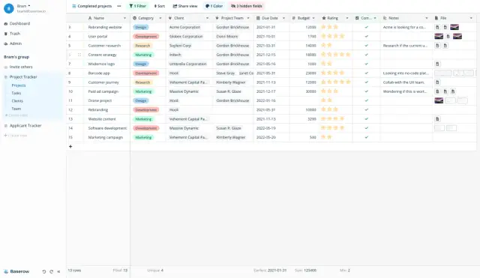Viewport: 480px width, 278px height.
Task: Open the Team table
Action: pyautogui.click(x=16, y=109)
